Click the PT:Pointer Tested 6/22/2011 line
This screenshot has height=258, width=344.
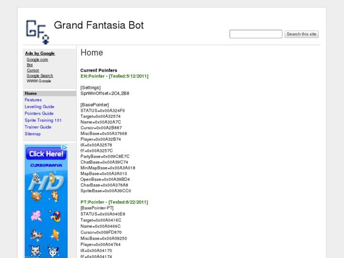[115, 202]
